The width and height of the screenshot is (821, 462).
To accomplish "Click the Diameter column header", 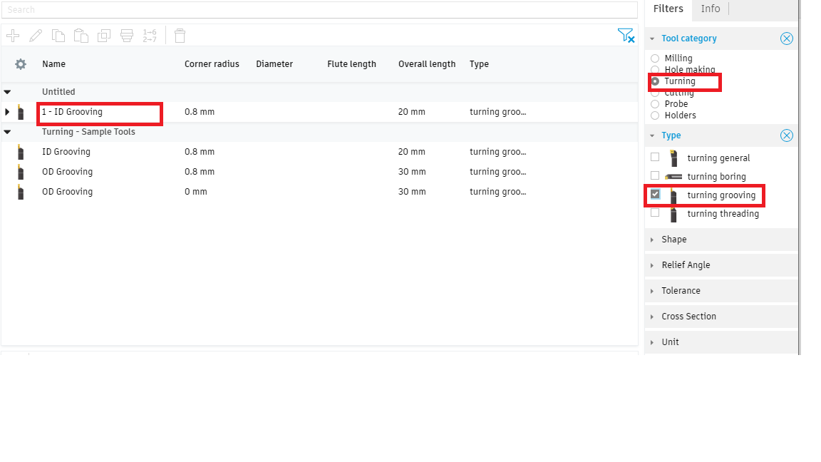I will pyautogui.click(x=274, y=64).
